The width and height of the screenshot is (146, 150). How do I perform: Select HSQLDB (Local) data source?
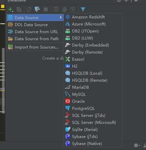tap(93, 73)
